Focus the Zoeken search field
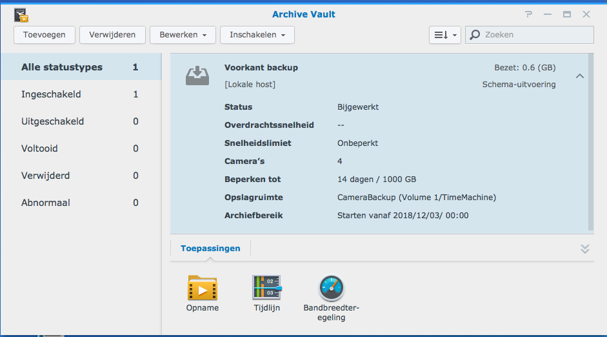607x337 pixels. tap(530, 35)
